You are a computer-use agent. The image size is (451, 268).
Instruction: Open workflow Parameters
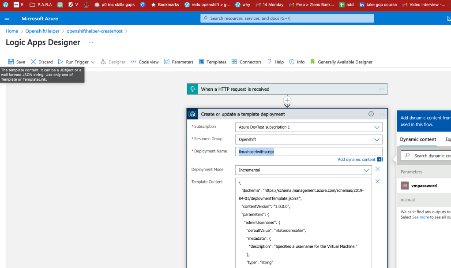pyautogui.click(x=179, y=62)
